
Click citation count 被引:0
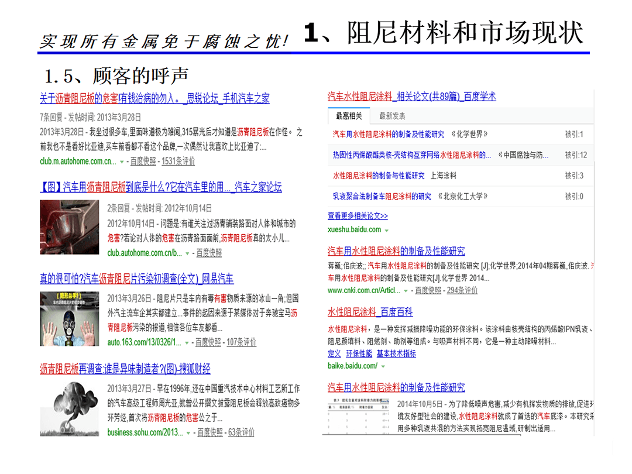point(574,196)
